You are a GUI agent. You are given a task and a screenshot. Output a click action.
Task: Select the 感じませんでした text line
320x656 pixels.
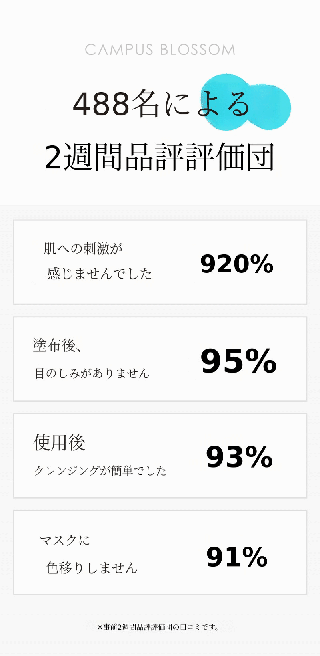pyautogui.click(x=100, y=274)
